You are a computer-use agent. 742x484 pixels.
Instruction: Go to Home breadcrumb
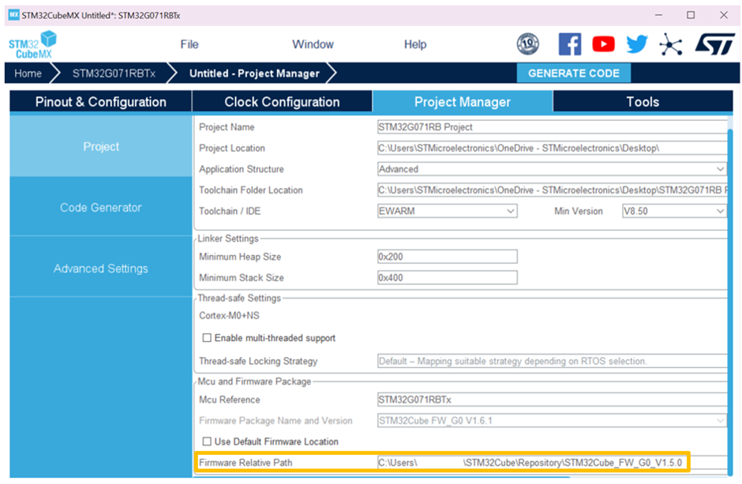pos(28,73)
